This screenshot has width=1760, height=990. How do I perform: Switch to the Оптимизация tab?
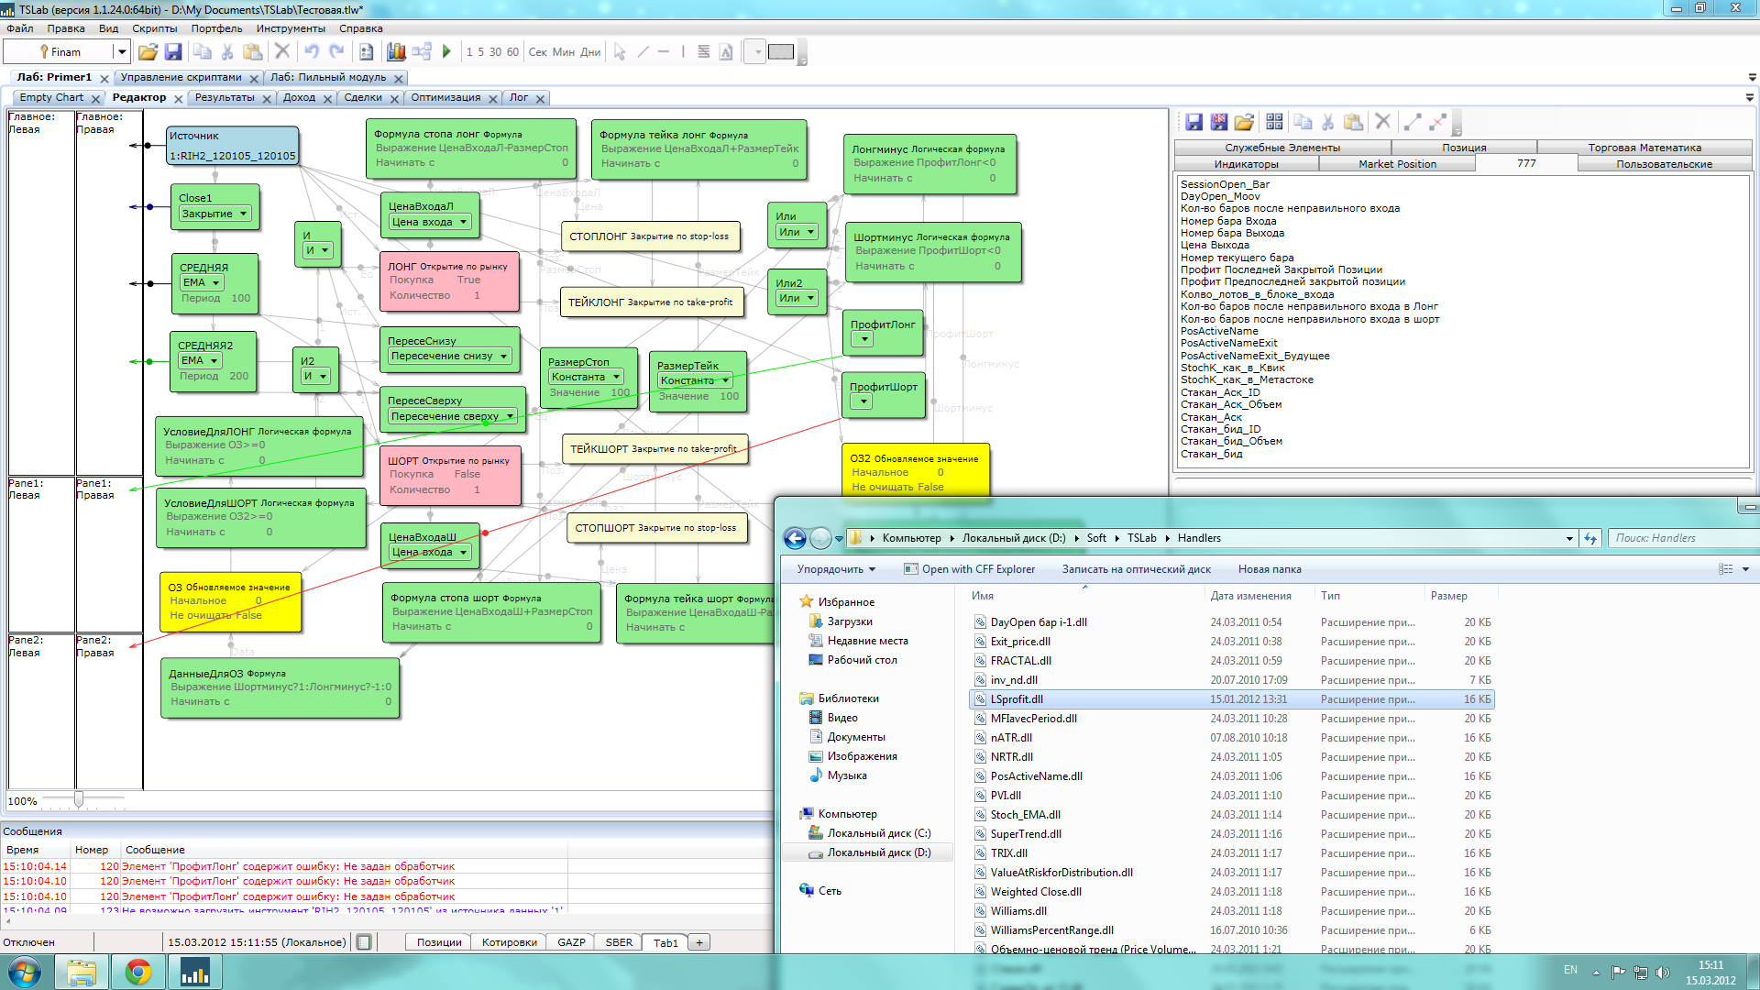(445, 97)
